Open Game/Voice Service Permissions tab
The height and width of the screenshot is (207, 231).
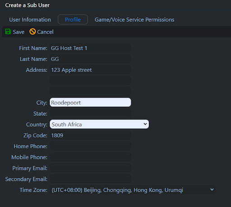(134, 19)
